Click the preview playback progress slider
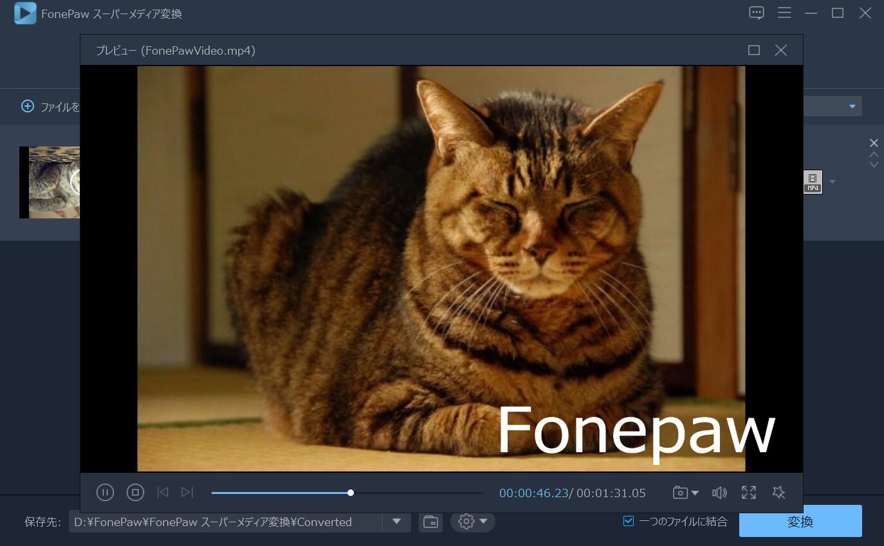This screenshot has width=884, height=546. click(347, 493)
